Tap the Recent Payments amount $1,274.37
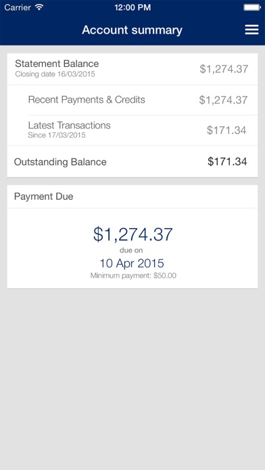The image size is (265, 470). (223, 100)
